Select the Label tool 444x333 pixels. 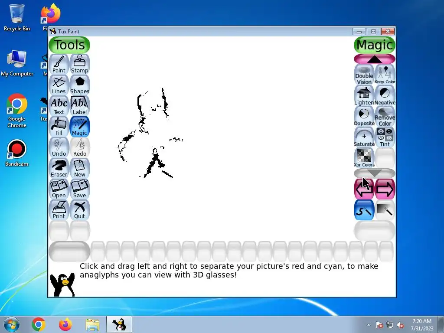80,106
